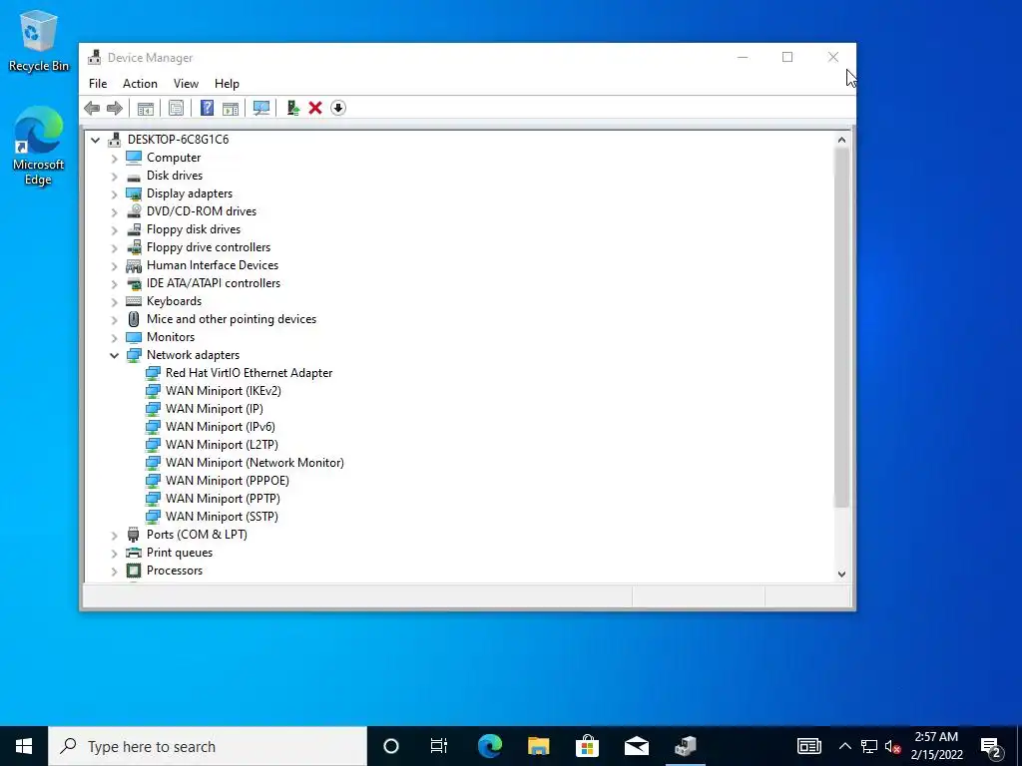The width and height of the screenshot is (1022, 766).
Task: Select Floppy drive controllers label
Action: (x=209, y=247)
